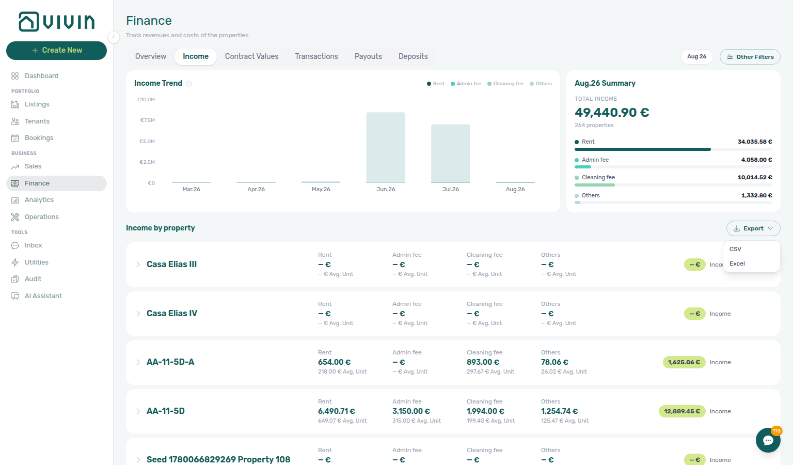Click the Cleaning fee progress bar
The height and width of the screenshot is (465, 793).
pyautogui.click(x=673, y=185)
